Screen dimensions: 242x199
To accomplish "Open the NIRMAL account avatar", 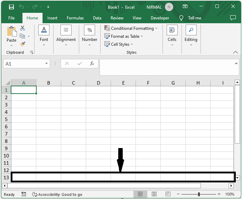I will coord(169,7).
